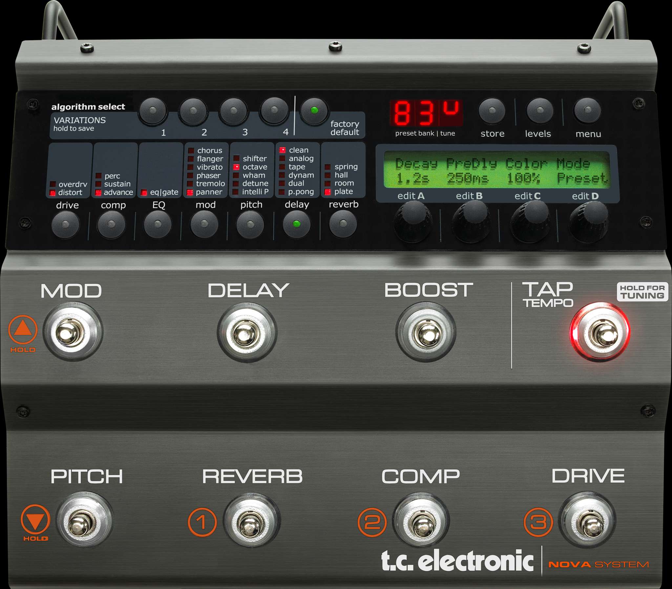The width and height of the screenshot is (672, 589).
Task: Click the panner modulation label
Action: [209, 192]
